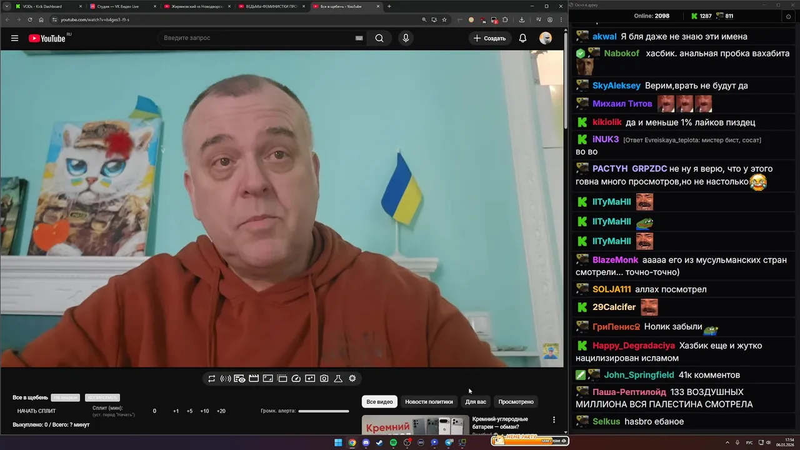Image resolution: width=800 pixels, height=450 pixels.
Task: Switch to the Студия — VK Видео Live tab
Action: point(122,6)
